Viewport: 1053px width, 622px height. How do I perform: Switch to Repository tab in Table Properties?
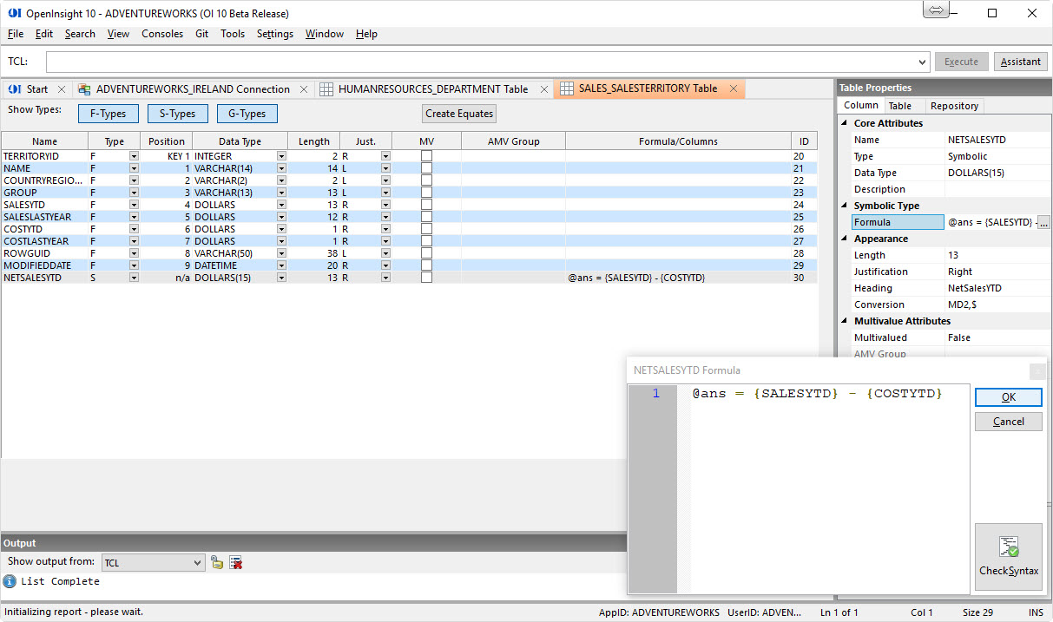click(954, 106)
